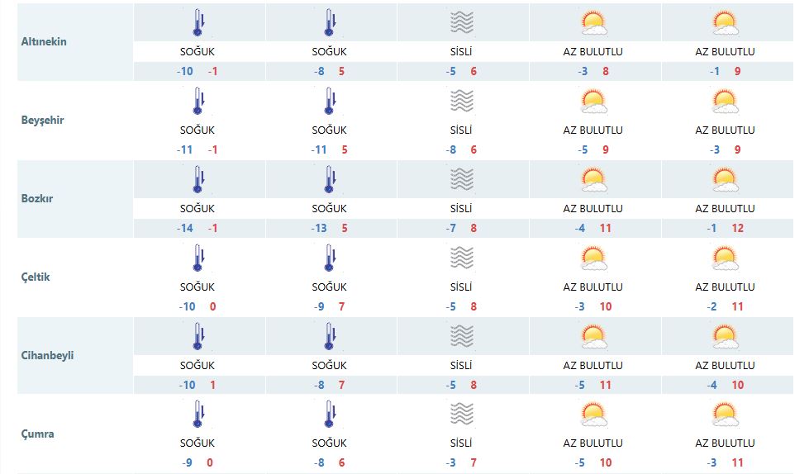This screenshot has width=809, height=474.
Task: Click Çeltik first-day SOĞUK label
Action: 197,287
